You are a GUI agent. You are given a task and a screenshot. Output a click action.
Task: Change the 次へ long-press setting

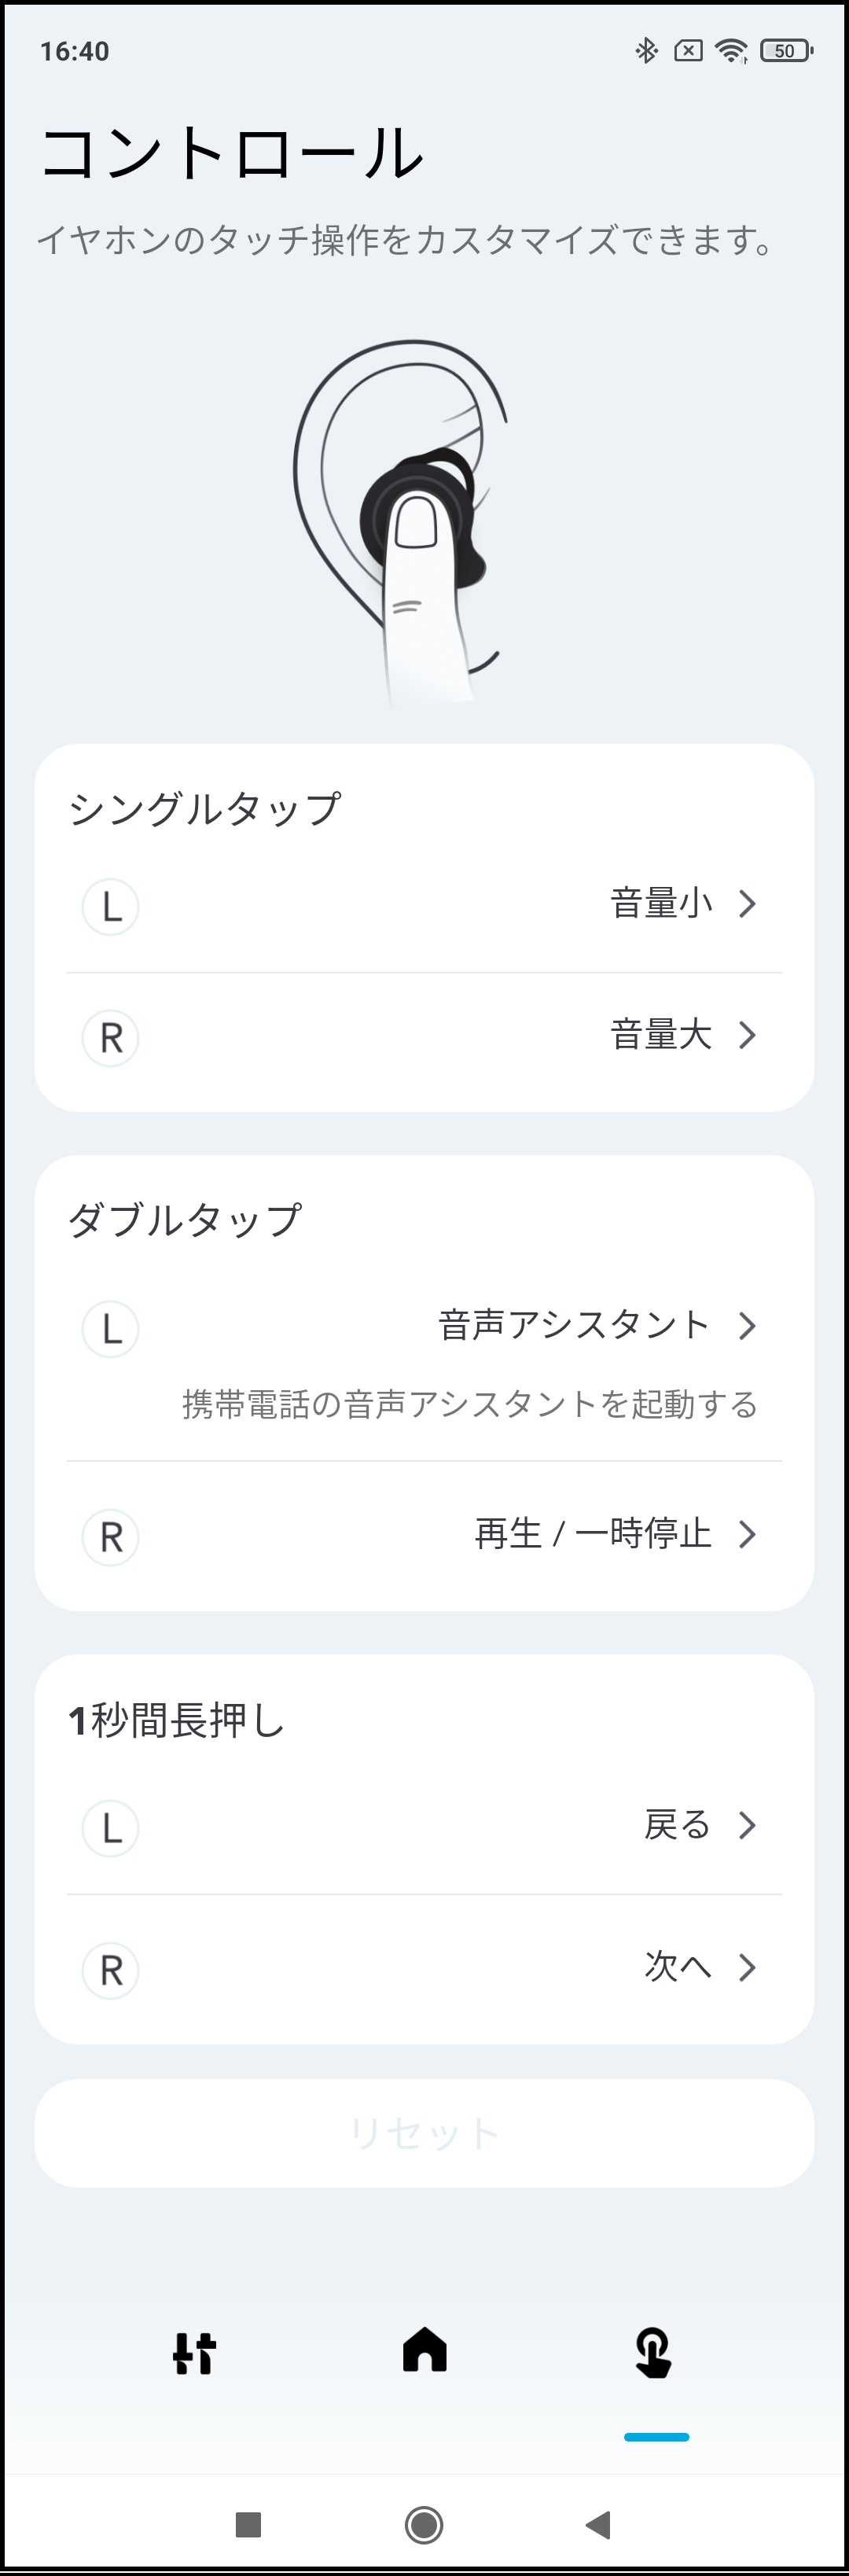click(677, 1966)
